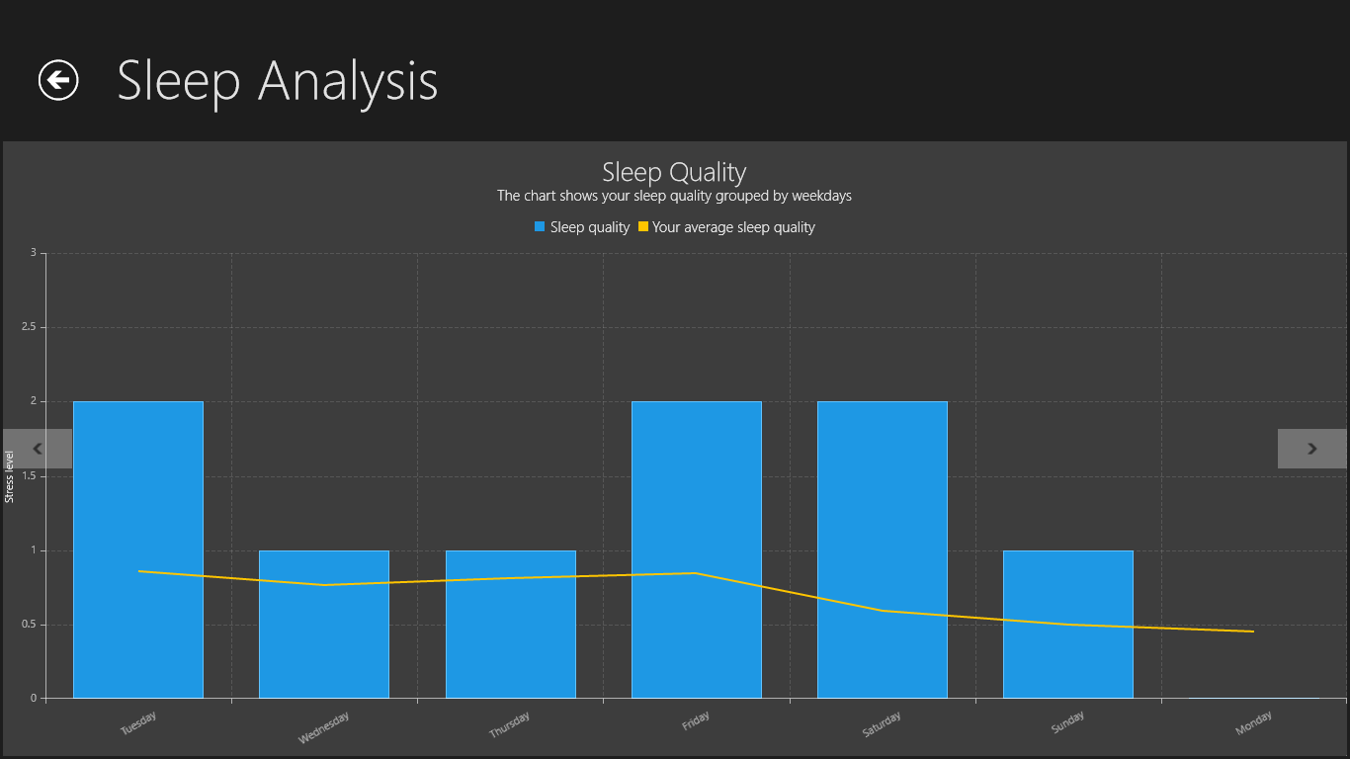Toggle the 'Sleep quality' legend label
Viewport: 1350px width, 759px height.
click(x=590, y=227)
